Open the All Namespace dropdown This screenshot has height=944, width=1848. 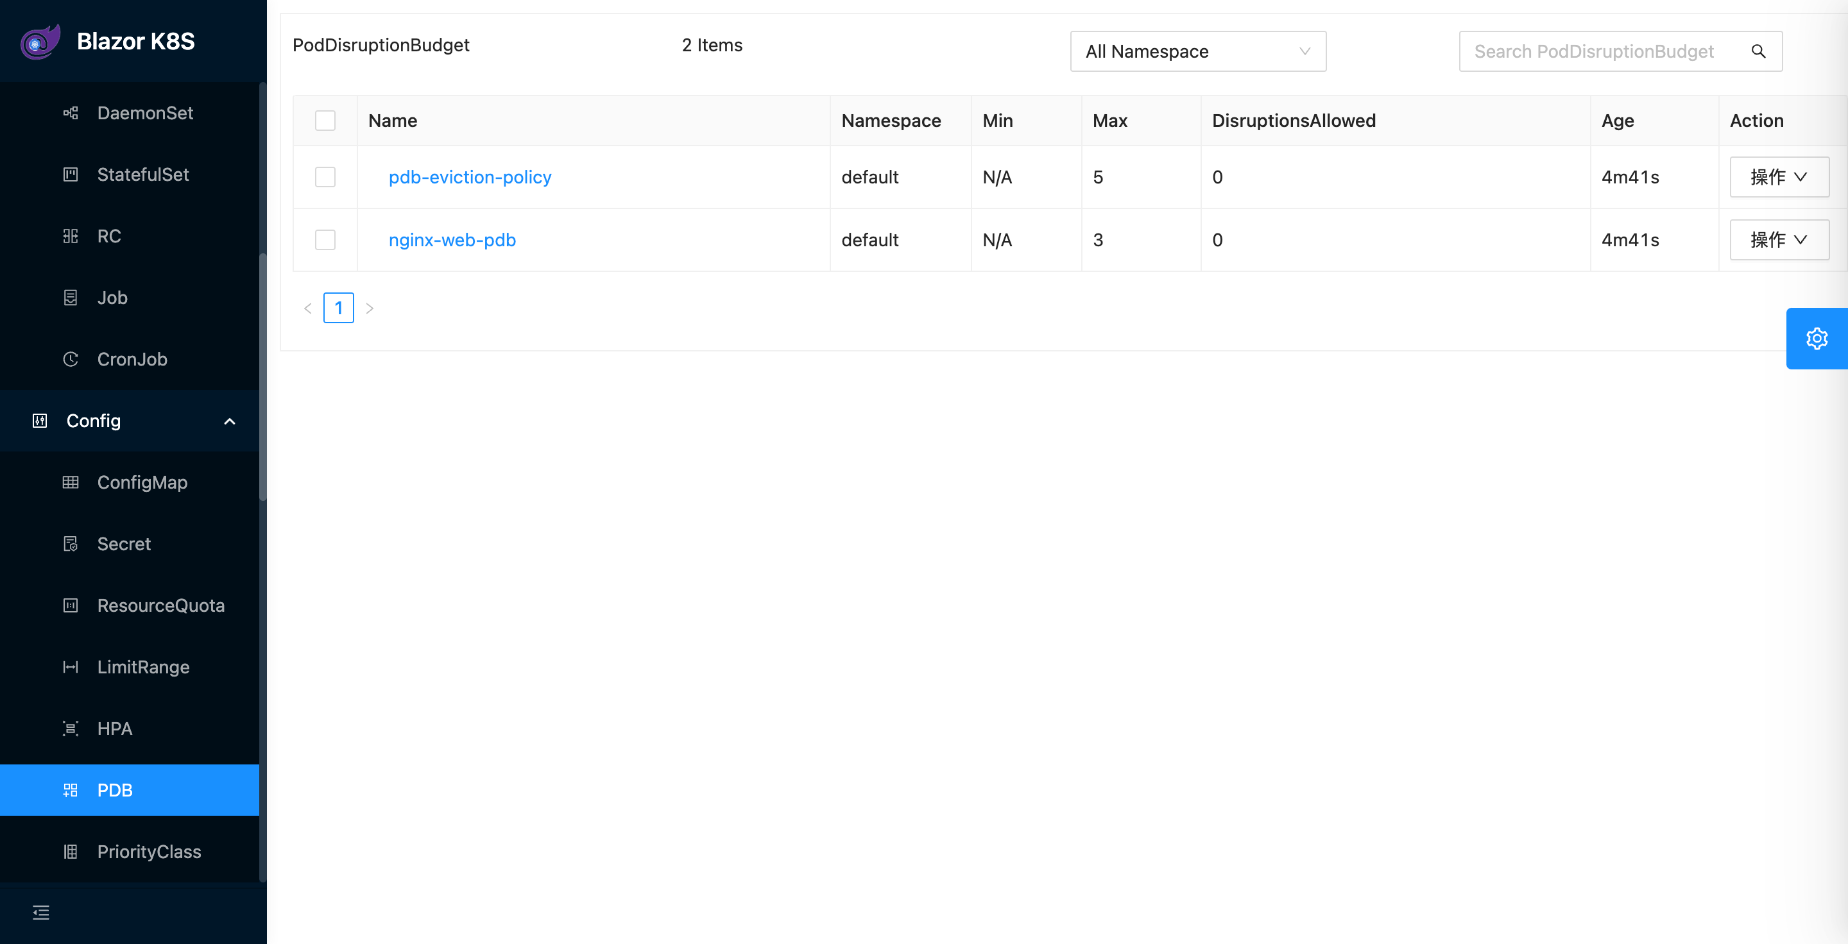point(1198,51)
